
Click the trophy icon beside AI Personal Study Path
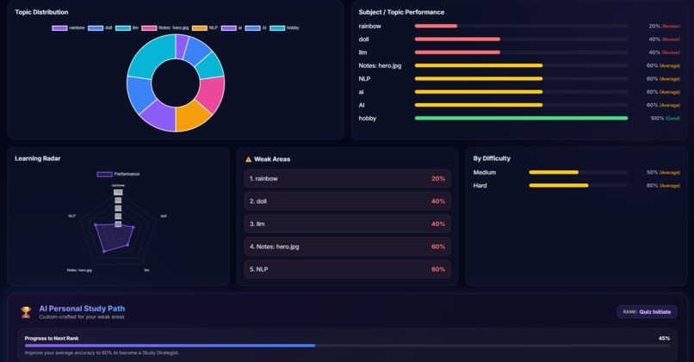point(26,312)
